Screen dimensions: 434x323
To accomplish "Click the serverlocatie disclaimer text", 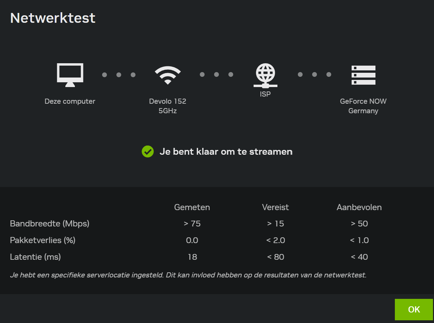I will 188,275.
